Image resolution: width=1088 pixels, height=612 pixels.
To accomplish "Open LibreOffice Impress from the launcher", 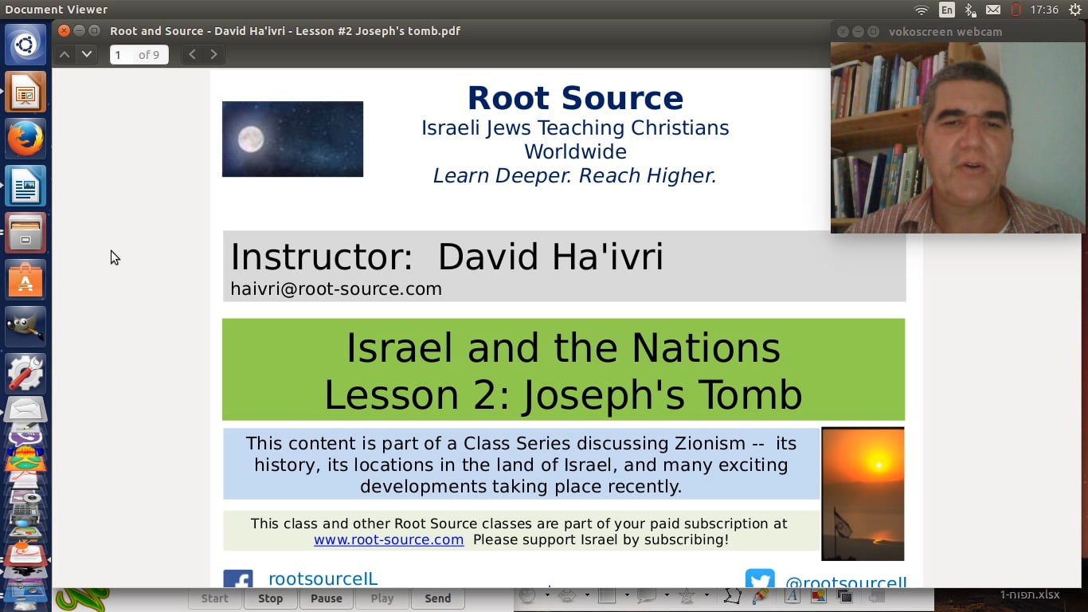I will point(25,92).
